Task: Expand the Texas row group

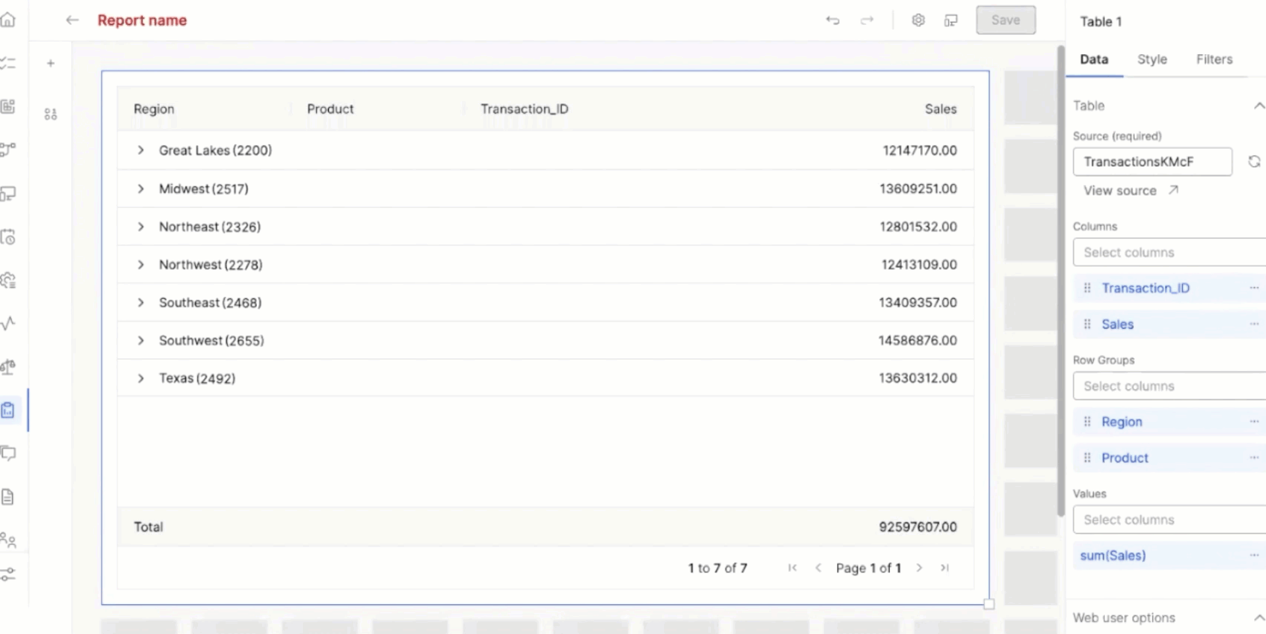Action: pyautogui.click(x=141, y=378)
